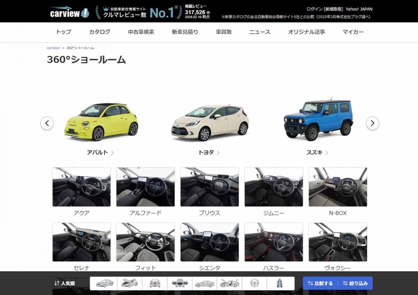Select the closed-door profile view icon
The height and width of the screenshot is (295, 418).
[x=204, y=283]
